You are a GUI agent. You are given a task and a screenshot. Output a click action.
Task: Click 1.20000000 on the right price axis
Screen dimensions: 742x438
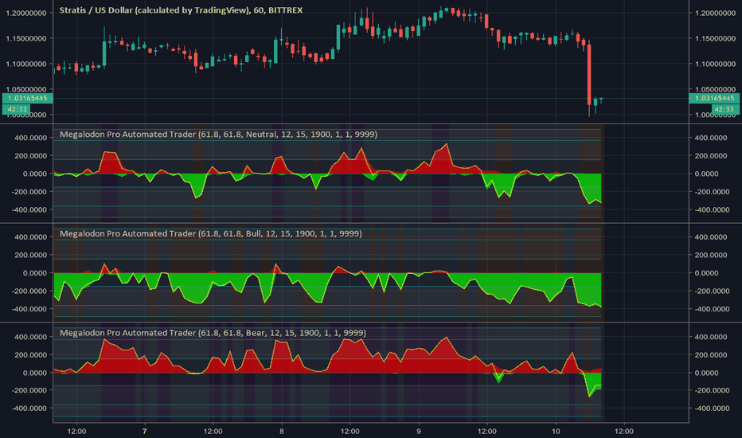[715, 14]
